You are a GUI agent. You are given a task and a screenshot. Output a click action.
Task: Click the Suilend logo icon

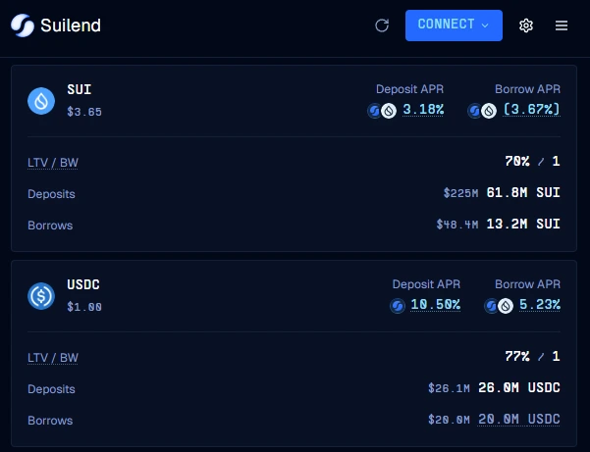click(x=21, y=25)
